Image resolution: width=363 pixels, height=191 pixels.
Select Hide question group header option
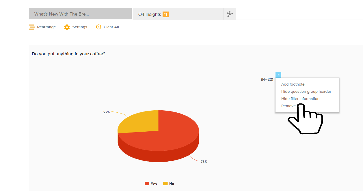click(306, 92)
